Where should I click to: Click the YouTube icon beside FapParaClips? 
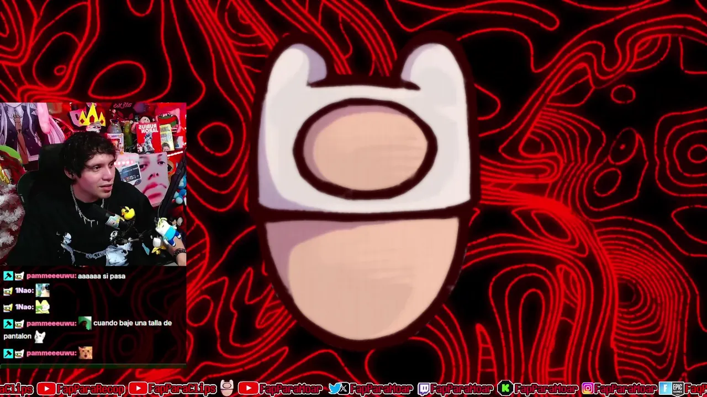138,389
